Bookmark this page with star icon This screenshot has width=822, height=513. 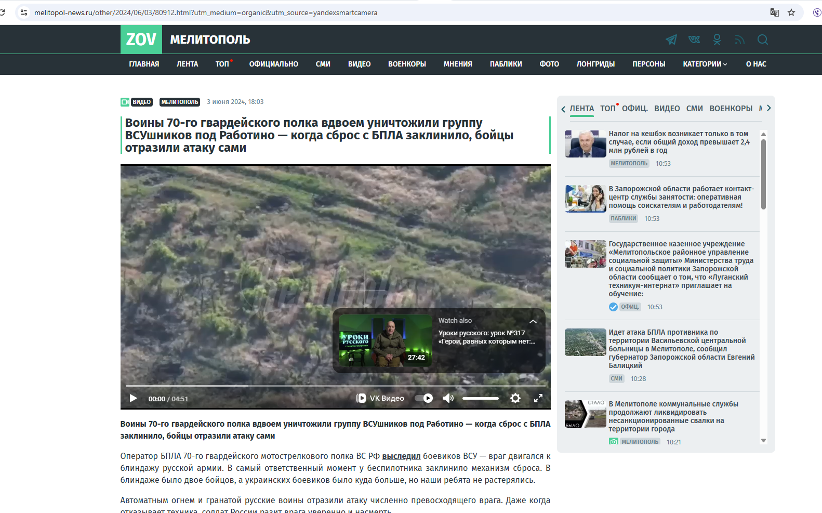[791, 12]
